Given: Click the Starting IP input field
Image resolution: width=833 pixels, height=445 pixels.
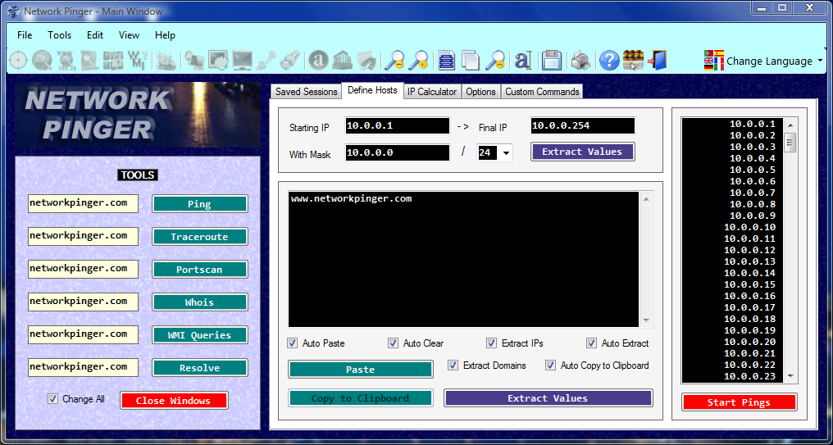Looking at the screenshot, I should pyautogui.click(x=398, y=126).
